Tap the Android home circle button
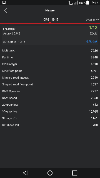This screenshot has width=100, height=178. 50,173
